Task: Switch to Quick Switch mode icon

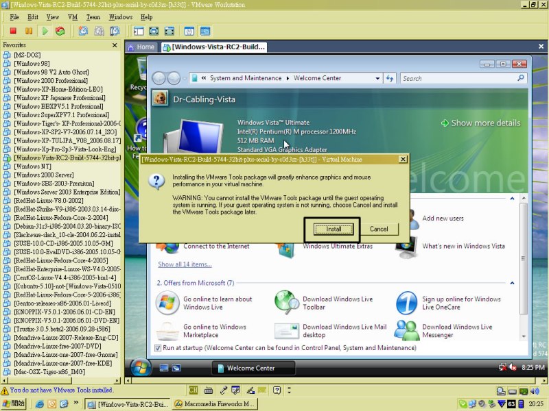Action: coord(154,31)
